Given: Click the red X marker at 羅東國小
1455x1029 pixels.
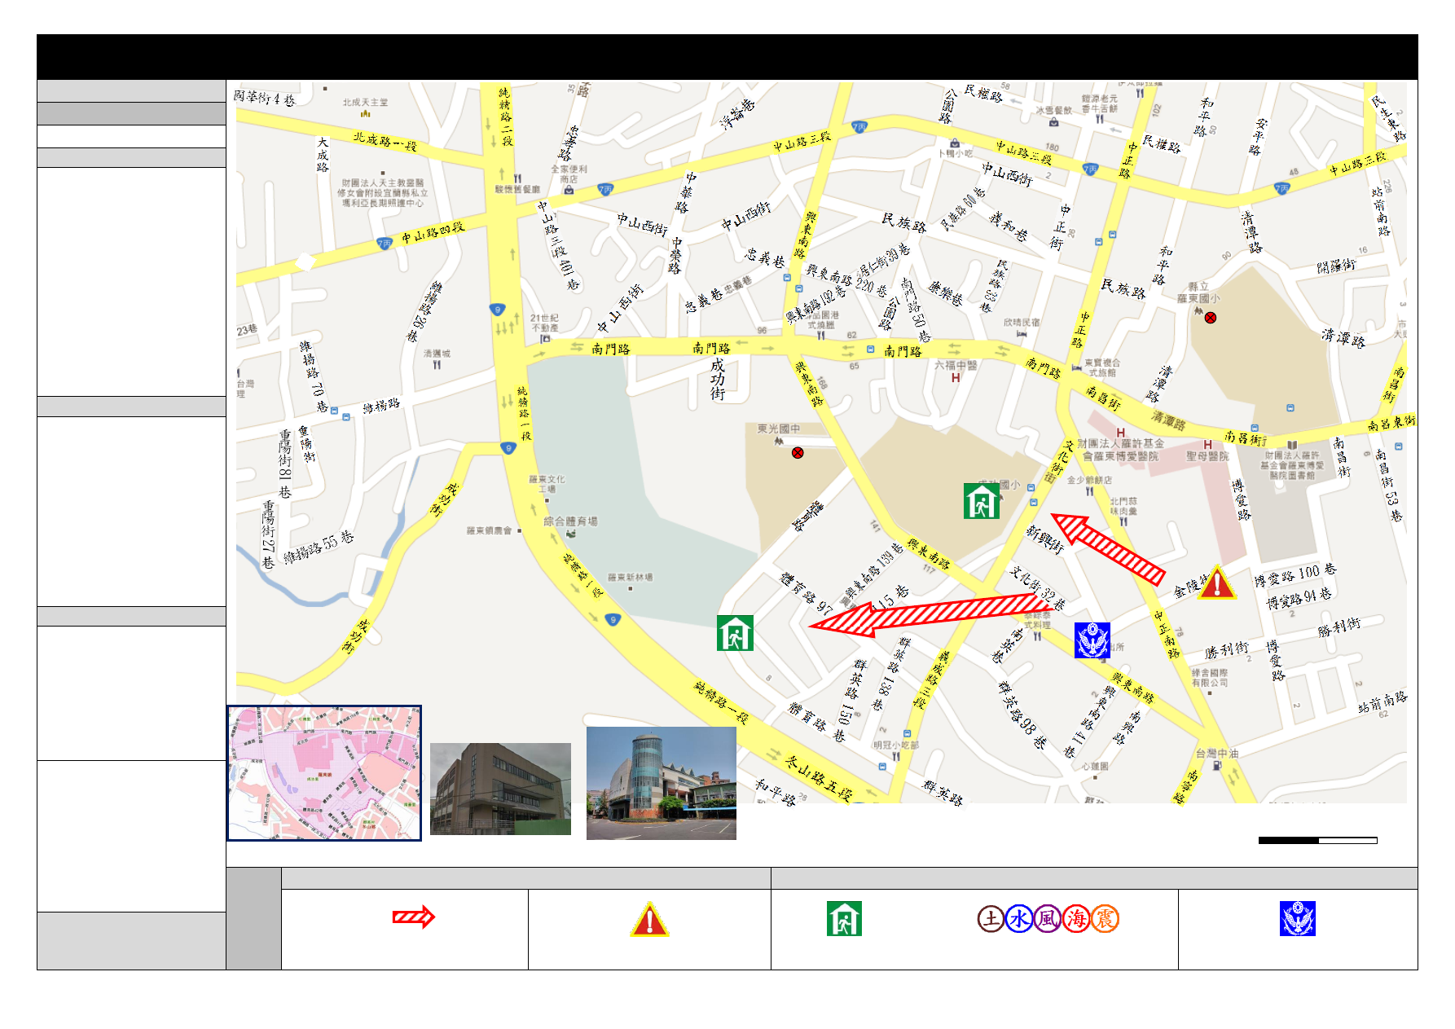Looking at the screenshot, I should tap(1211, 318).
